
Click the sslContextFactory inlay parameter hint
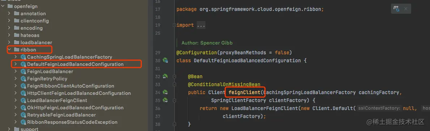[x=379, y=108]
